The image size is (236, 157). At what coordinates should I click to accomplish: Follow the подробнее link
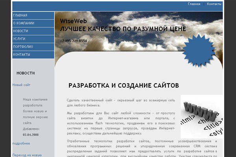[21, 144]
